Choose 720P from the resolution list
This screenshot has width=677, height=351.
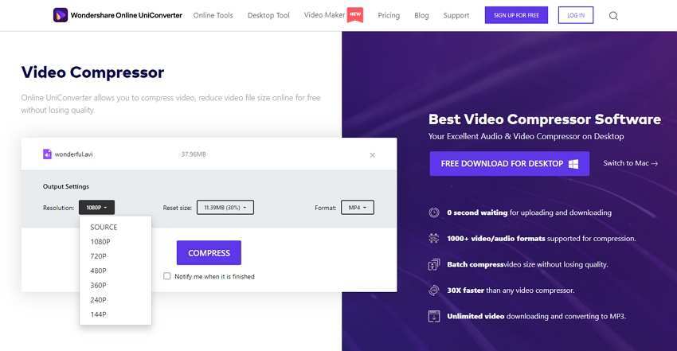pyautogui.click(x=99, y=256)
